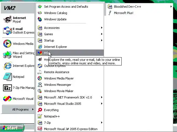Screen dimensions: 177x132
Task: Click the Windows Media Player label
Action: 59,78
